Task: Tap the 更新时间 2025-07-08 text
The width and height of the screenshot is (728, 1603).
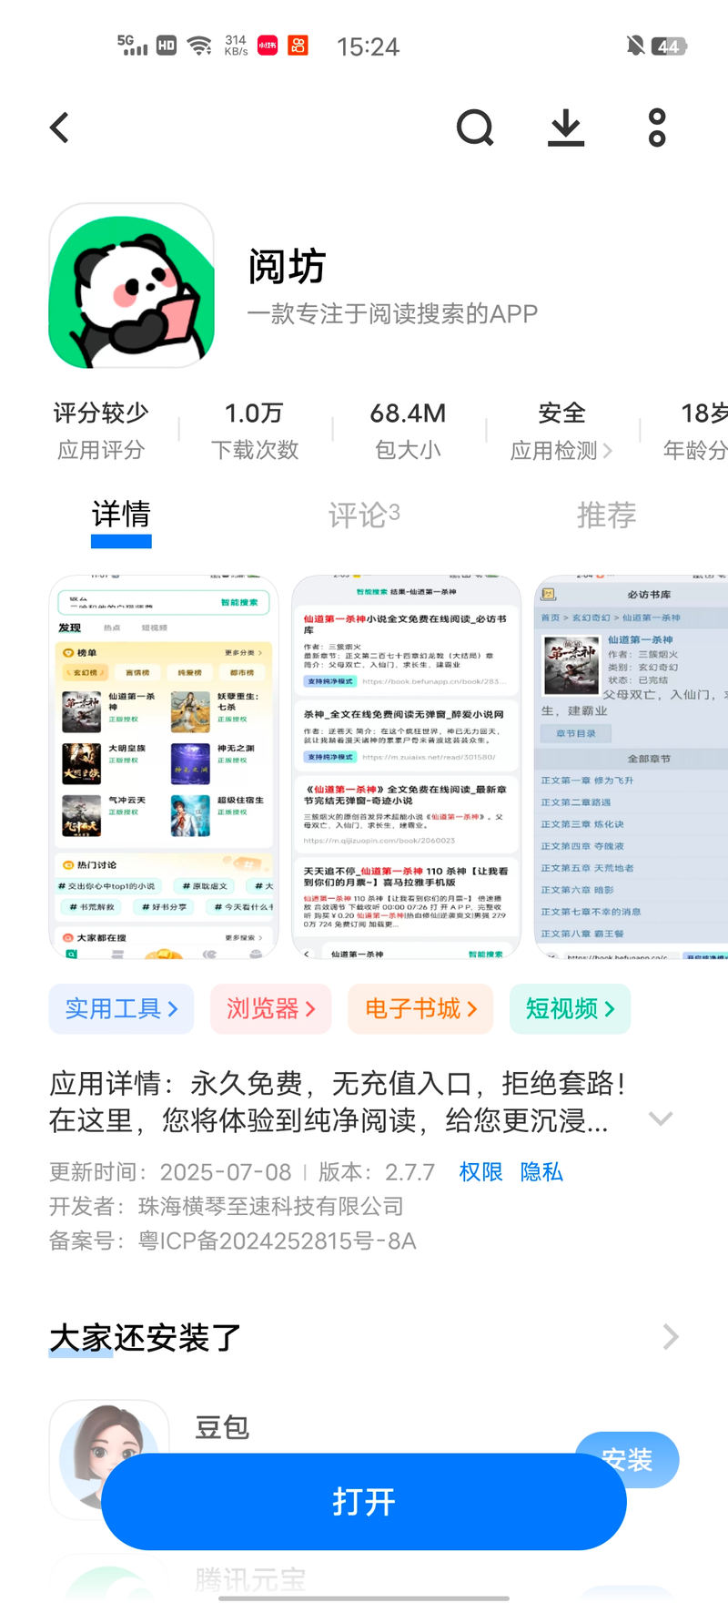Action: click(170, 1172)
